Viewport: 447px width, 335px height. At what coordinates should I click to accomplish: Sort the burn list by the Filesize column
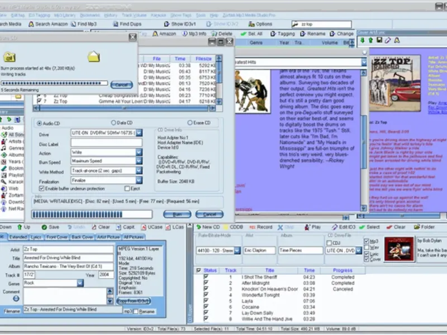203,59
